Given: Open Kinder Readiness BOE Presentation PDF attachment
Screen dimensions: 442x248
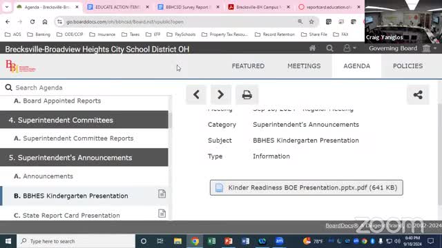Looking at the screenshot, I should (307, 187).
